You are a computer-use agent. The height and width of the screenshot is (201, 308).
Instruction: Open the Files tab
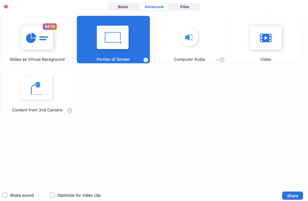185,7
